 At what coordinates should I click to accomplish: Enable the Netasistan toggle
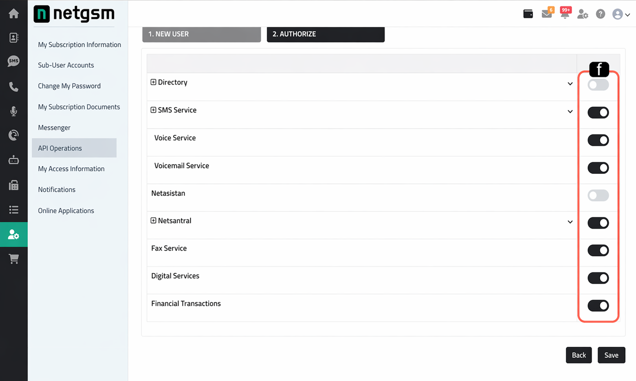click(x=598, y=195)
